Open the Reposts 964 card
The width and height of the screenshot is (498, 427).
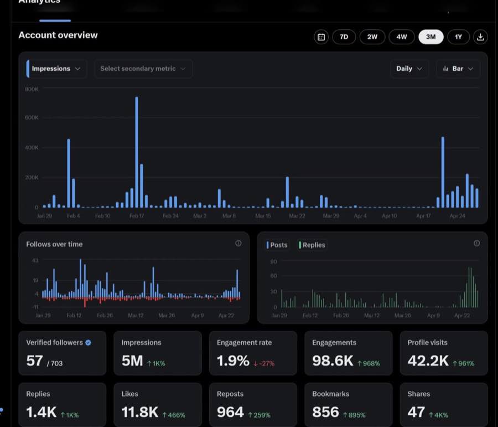(x=253, y=405)
